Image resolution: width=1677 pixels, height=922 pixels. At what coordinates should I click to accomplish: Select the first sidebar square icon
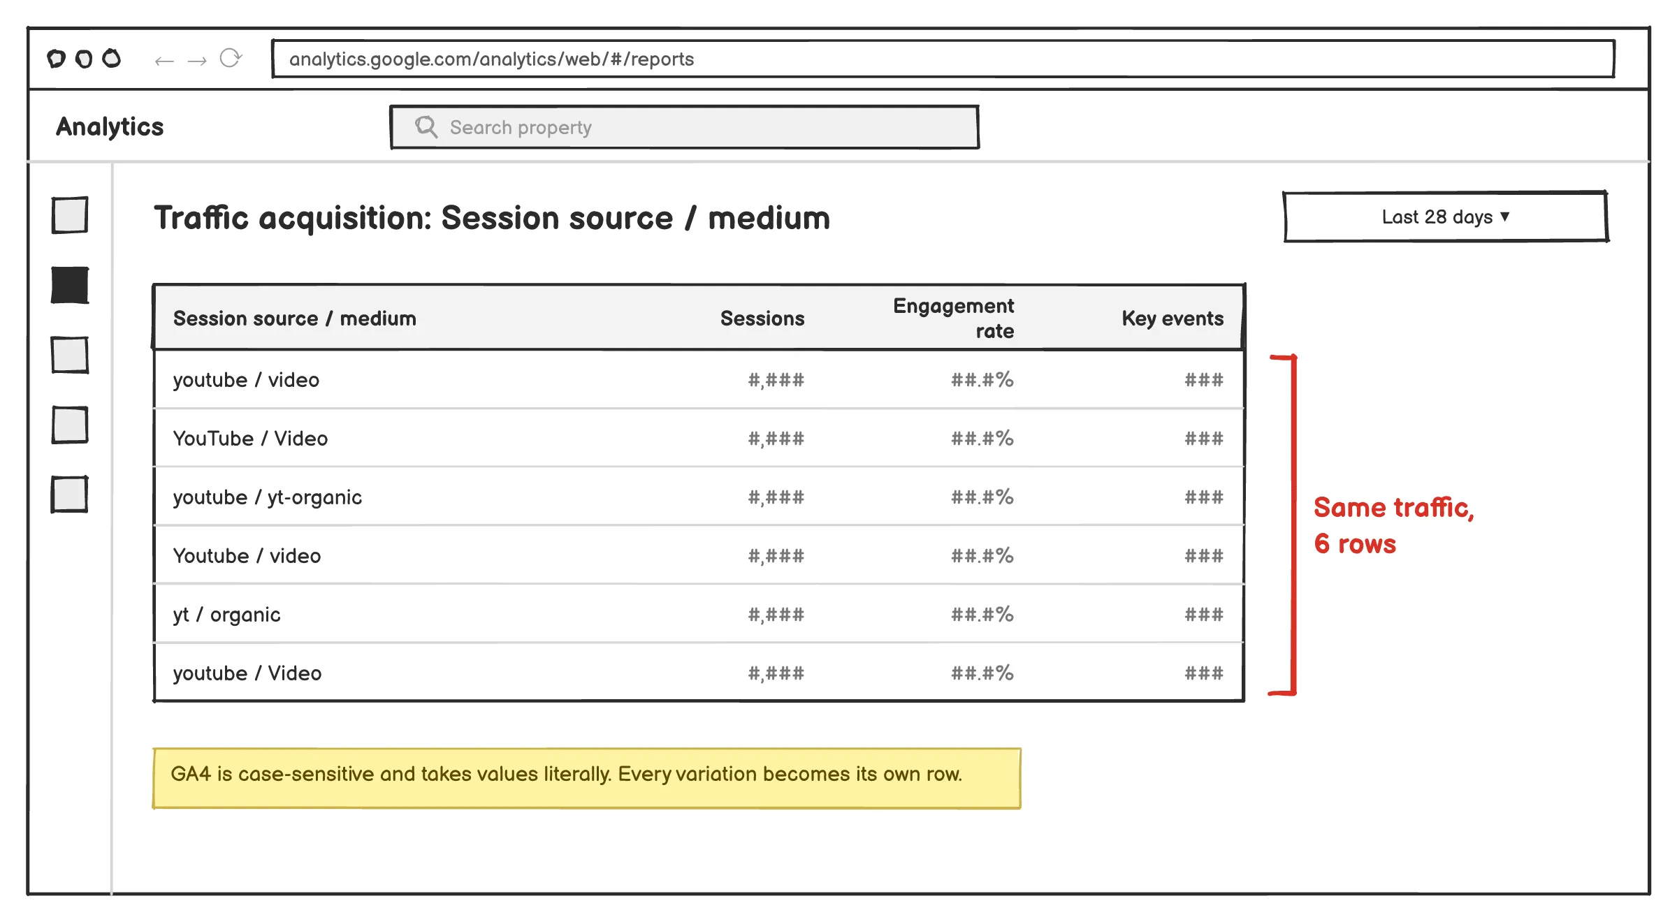pos(70,215)
